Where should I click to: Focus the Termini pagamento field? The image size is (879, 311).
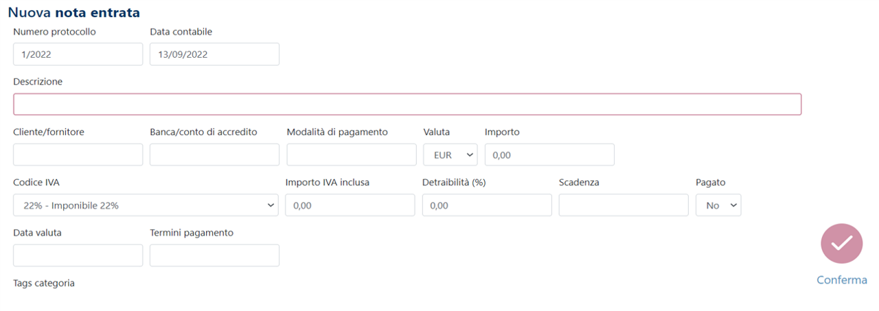214,255
